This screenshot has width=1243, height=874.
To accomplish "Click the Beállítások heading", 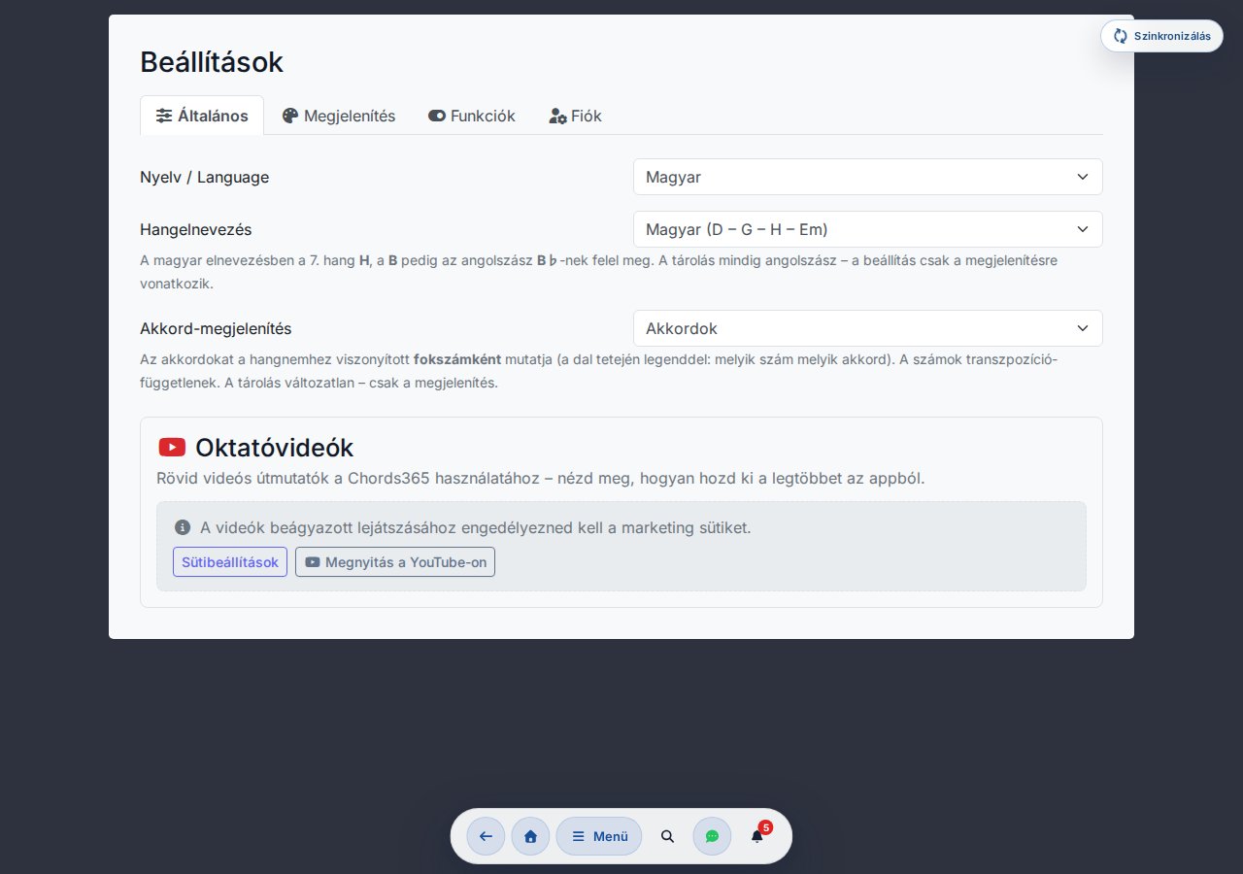I will pyautogui.click(x=212, y=62).
